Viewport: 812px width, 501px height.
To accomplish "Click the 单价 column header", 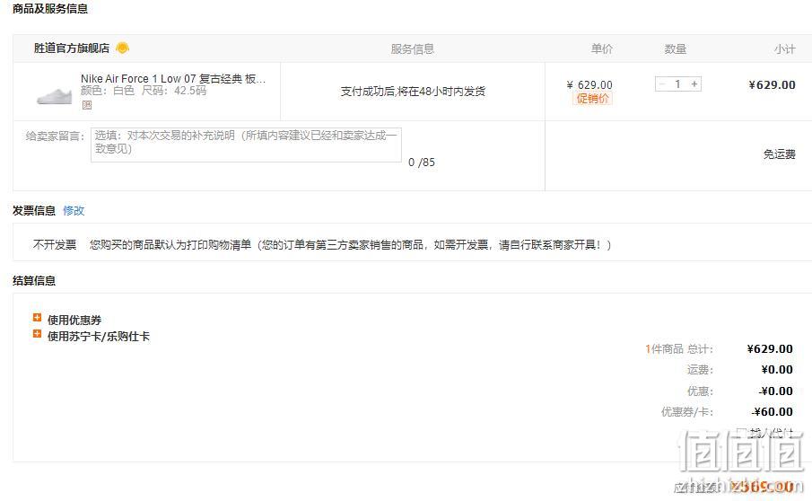I will point(602,48).
